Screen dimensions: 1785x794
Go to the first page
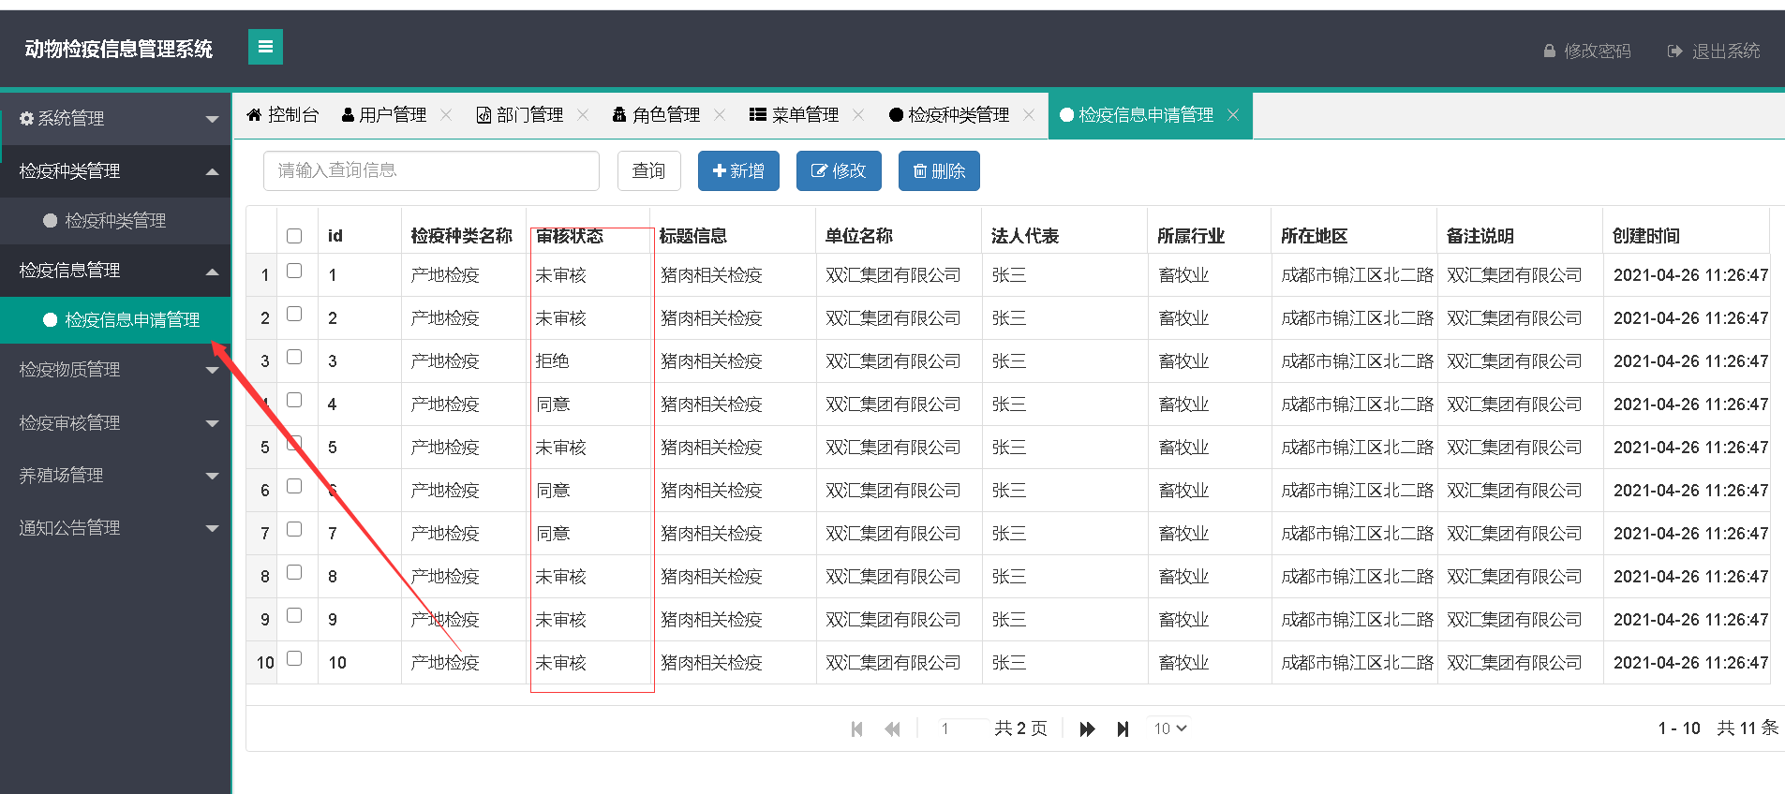(x=856, y=728)
